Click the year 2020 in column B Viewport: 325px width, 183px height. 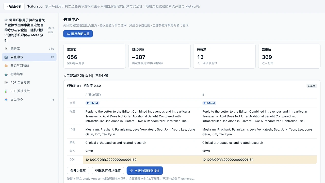[206, 151]
